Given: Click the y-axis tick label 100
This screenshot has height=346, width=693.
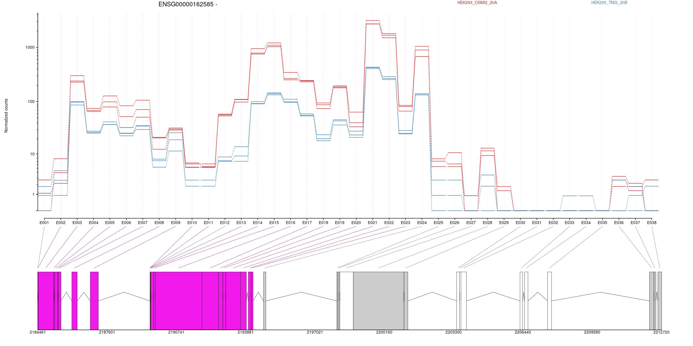Looking at the screenshot, I should 31,102.
